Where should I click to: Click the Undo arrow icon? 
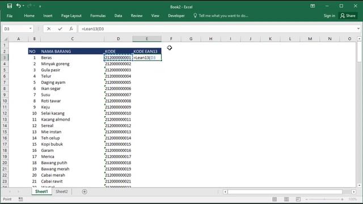point(18,6)
